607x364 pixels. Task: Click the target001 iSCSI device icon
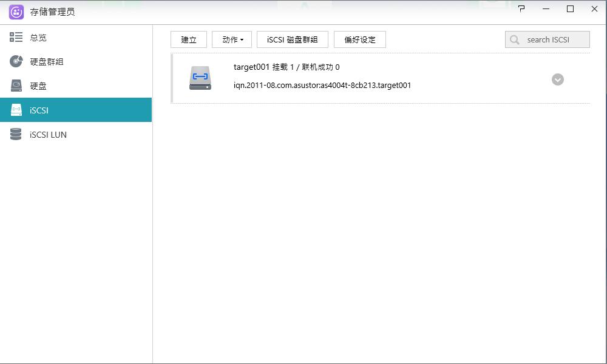coord(200,78)
